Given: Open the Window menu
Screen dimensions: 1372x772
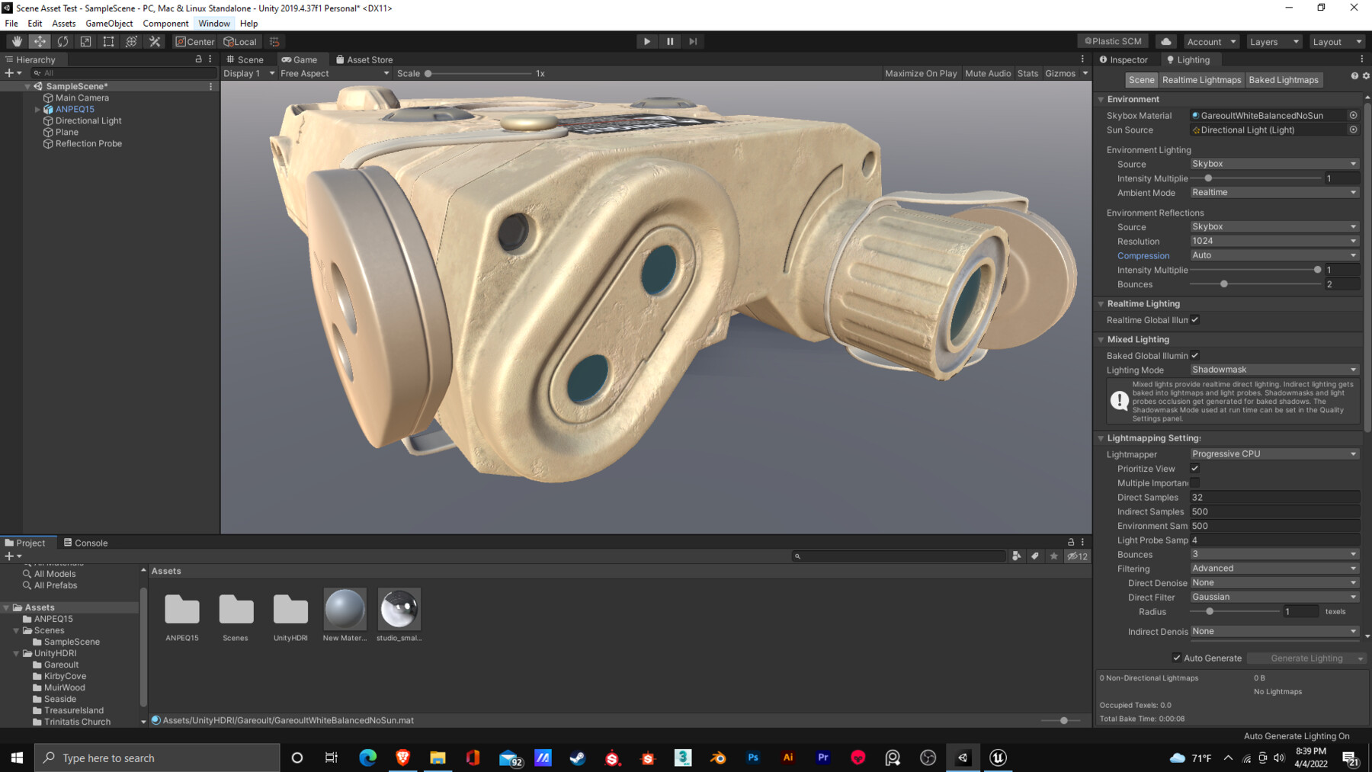Looking at the screenshot, I should [x=213, y=23].
